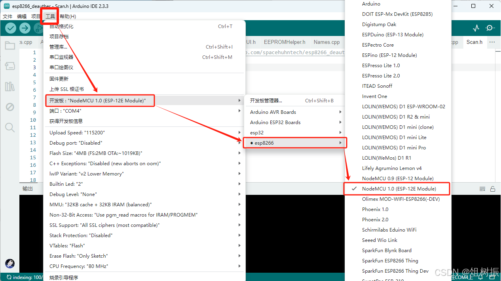
Task: Select Schirmilabs Eduino WiFi board
Action: (x=398, y=230)
